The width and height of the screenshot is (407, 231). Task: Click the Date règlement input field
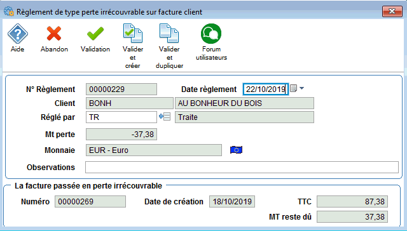coord(266,89)
